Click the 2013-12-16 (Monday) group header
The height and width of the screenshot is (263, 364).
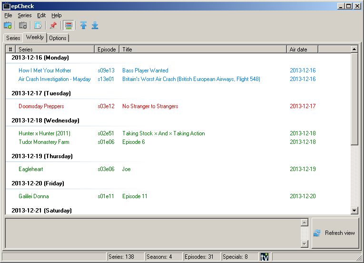pos(40,58)
